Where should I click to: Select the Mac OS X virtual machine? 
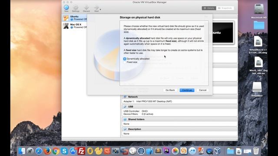tap(75, 26)
